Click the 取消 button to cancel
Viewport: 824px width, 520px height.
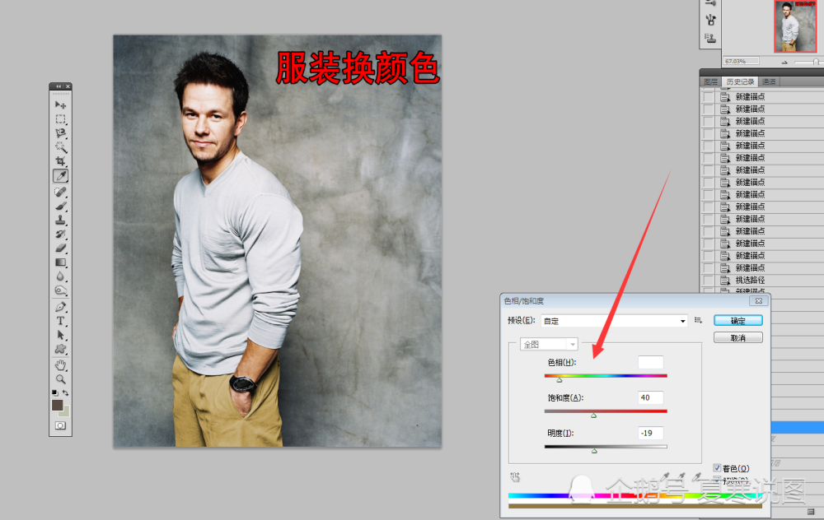(x=737, y=338)
